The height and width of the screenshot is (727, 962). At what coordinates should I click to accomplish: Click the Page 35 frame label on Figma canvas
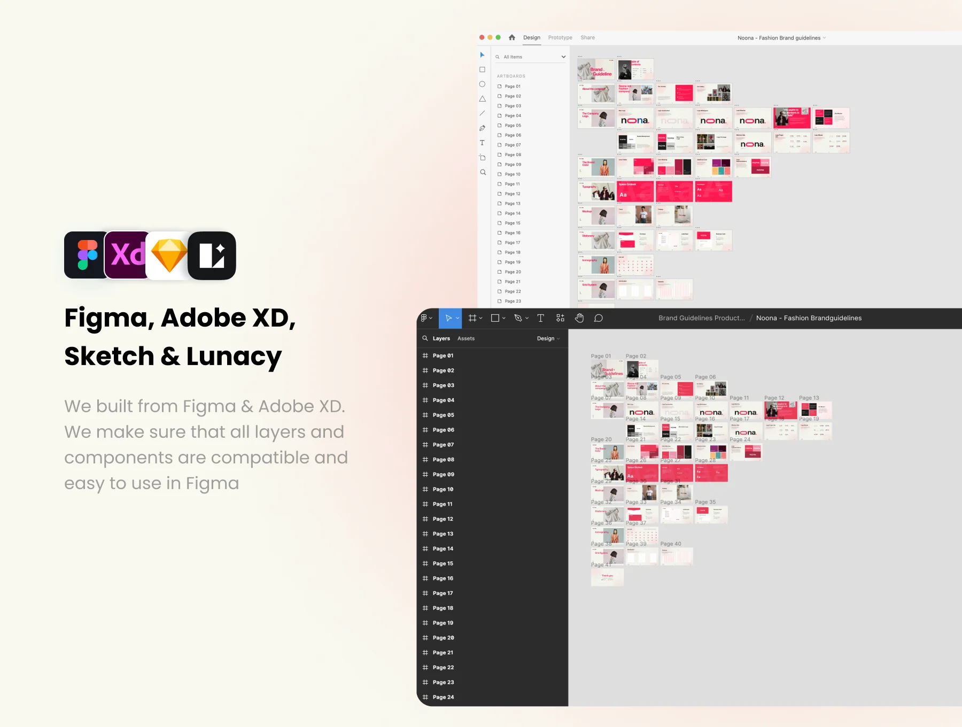(705, 502)
